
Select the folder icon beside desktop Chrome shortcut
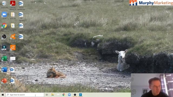click(x=13, y=26)
